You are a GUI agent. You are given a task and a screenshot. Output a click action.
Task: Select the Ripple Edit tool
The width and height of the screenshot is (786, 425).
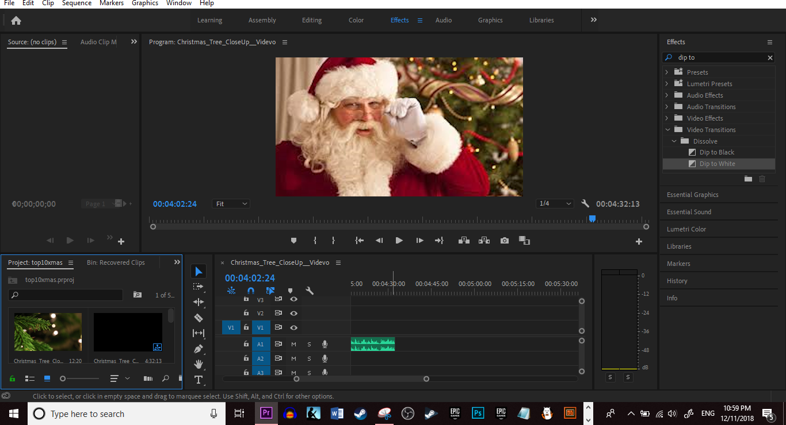[199, 302]
